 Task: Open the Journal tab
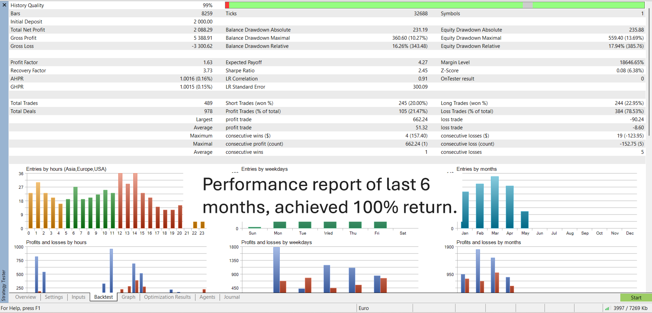(x=232, y=297)
